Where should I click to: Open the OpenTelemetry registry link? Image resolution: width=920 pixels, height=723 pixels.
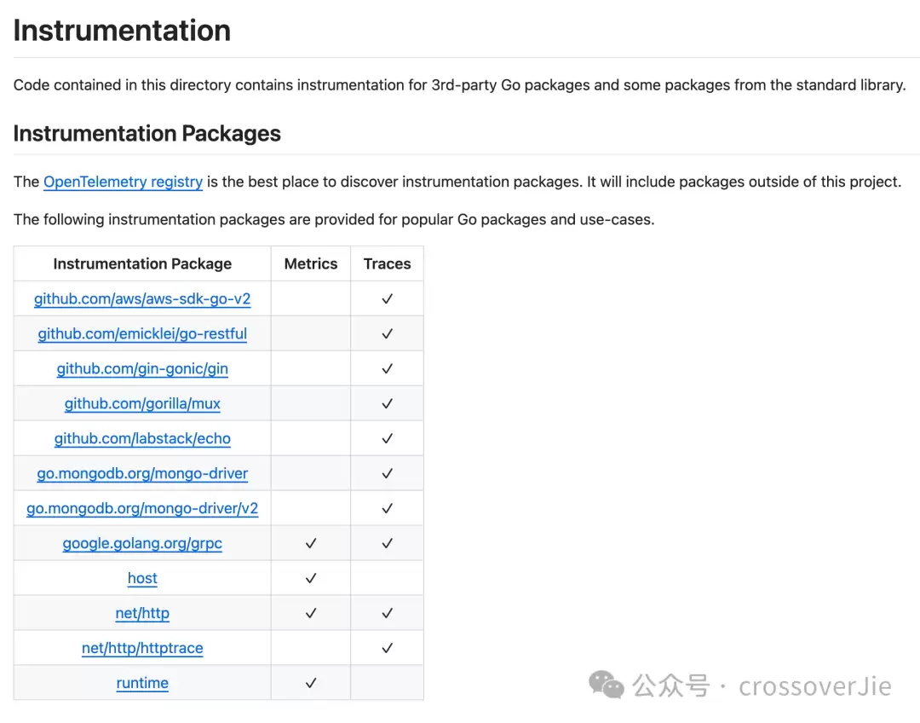[x=123, y=182]
